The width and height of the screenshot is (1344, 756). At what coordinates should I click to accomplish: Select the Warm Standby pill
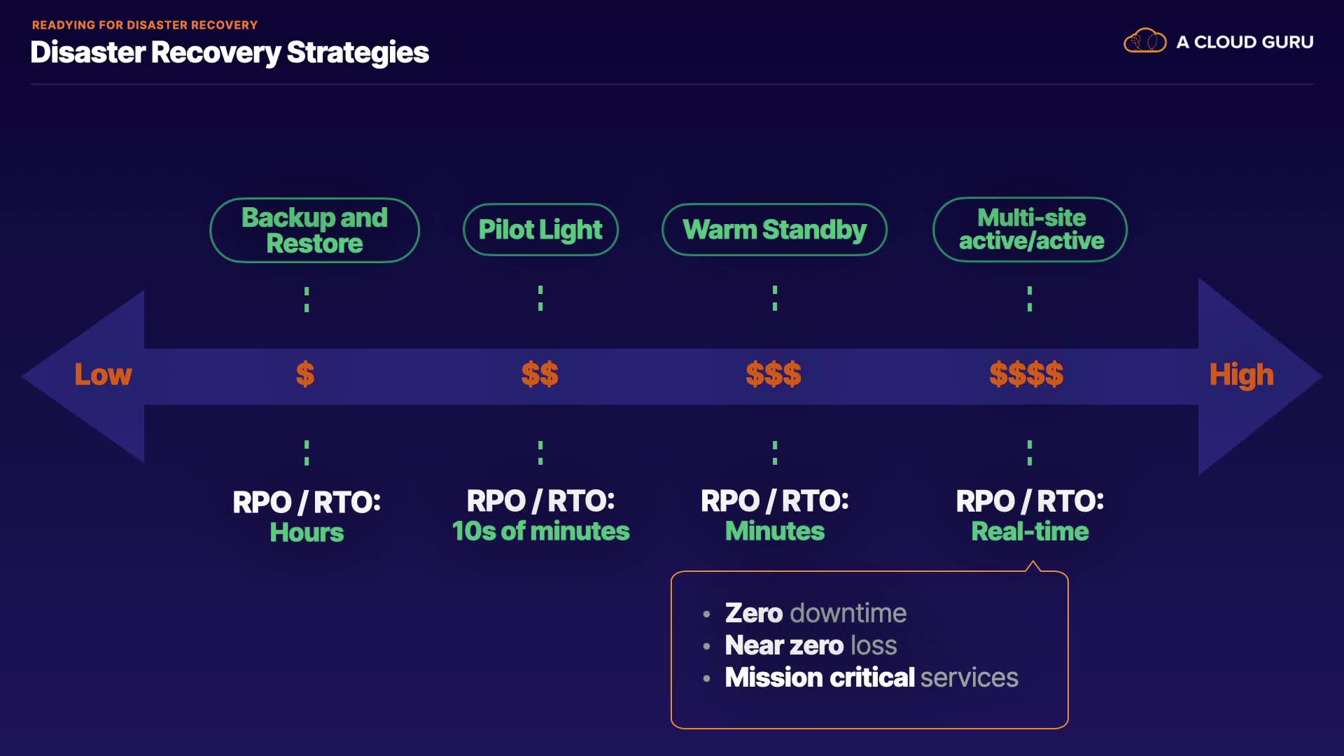(x=774, y=230)
